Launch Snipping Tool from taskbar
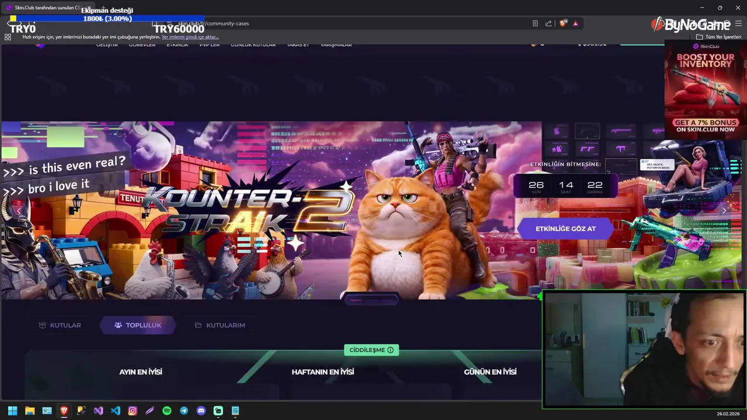Viewport: 747px width, 420px height. click(81, 411)
